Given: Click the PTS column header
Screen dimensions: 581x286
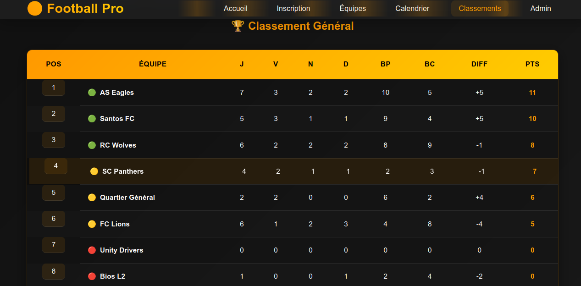Looking at the screenshot, I should [x=532, y=64].
